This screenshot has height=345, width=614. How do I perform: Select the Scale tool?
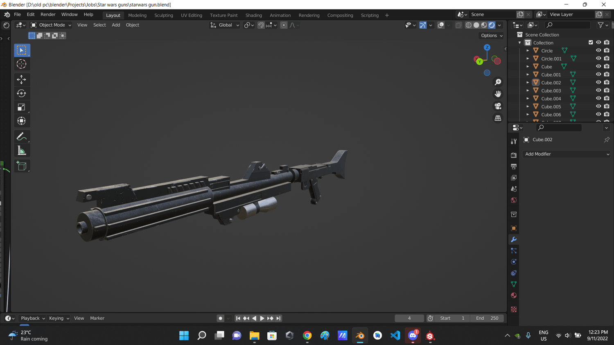point(21,107)
